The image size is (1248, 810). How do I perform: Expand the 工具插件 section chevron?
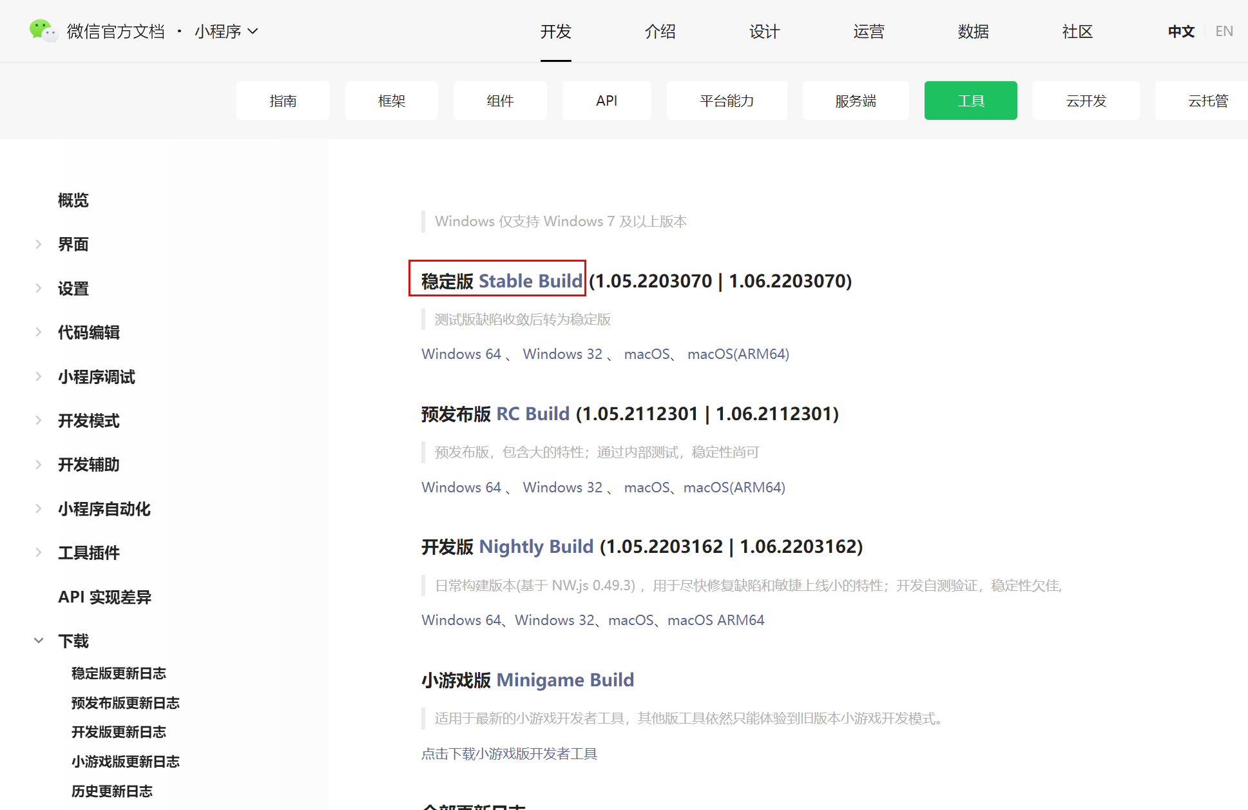click(39, 553)
